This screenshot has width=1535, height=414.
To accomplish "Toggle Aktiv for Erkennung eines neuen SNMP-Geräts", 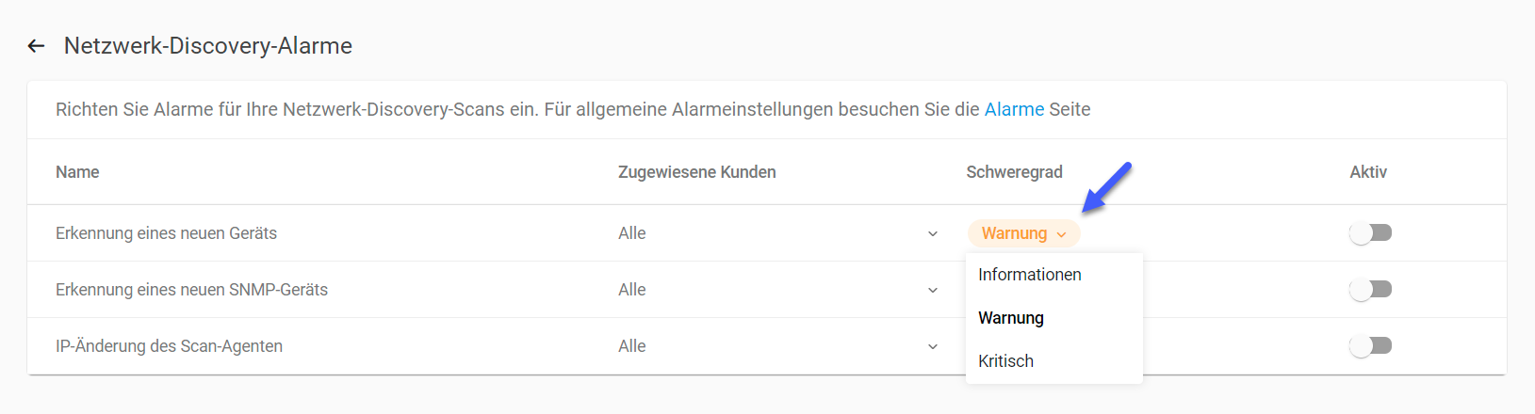I will [1370, 290].
